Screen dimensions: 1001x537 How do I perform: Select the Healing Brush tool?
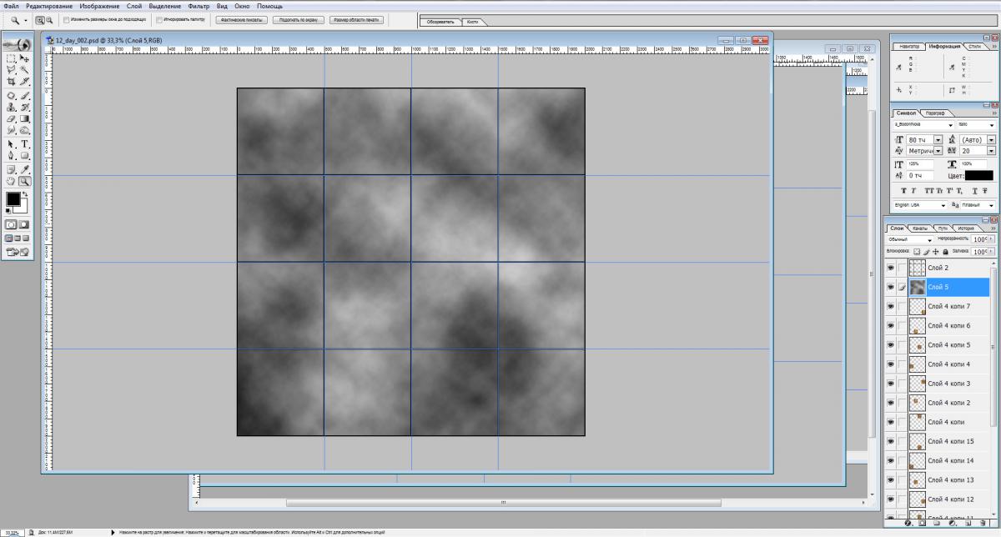coord(11,96)
